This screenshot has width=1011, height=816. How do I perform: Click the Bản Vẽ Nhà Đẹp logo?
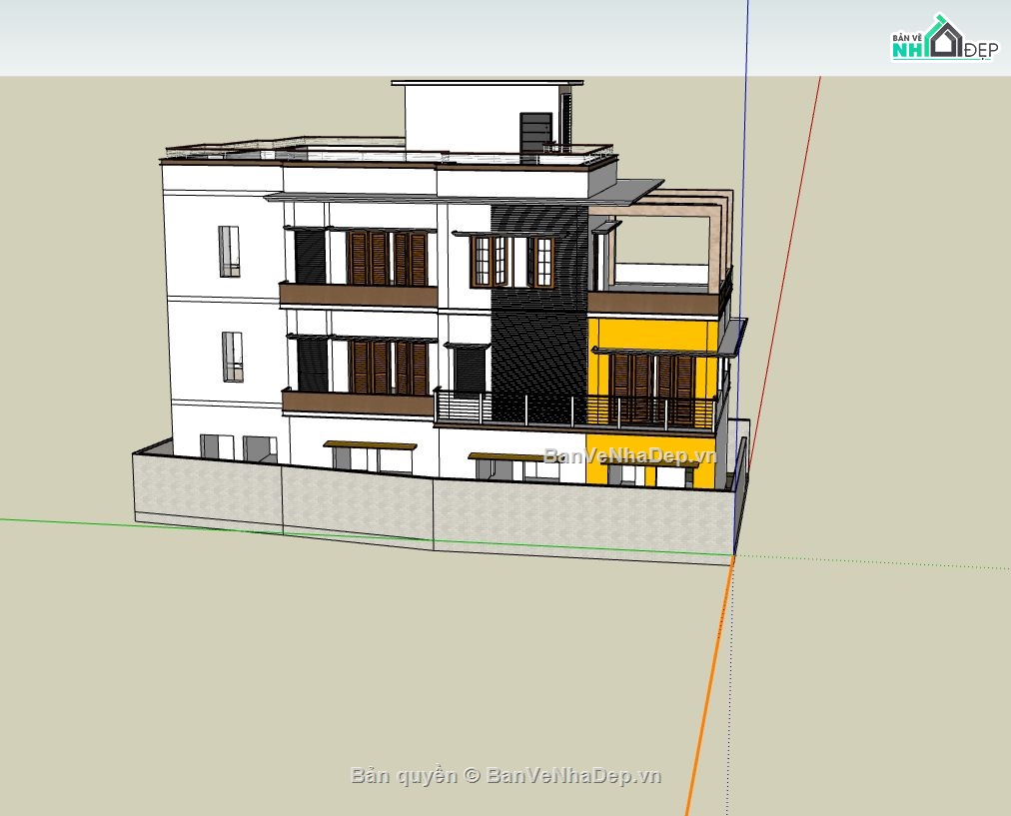[943, 39]
